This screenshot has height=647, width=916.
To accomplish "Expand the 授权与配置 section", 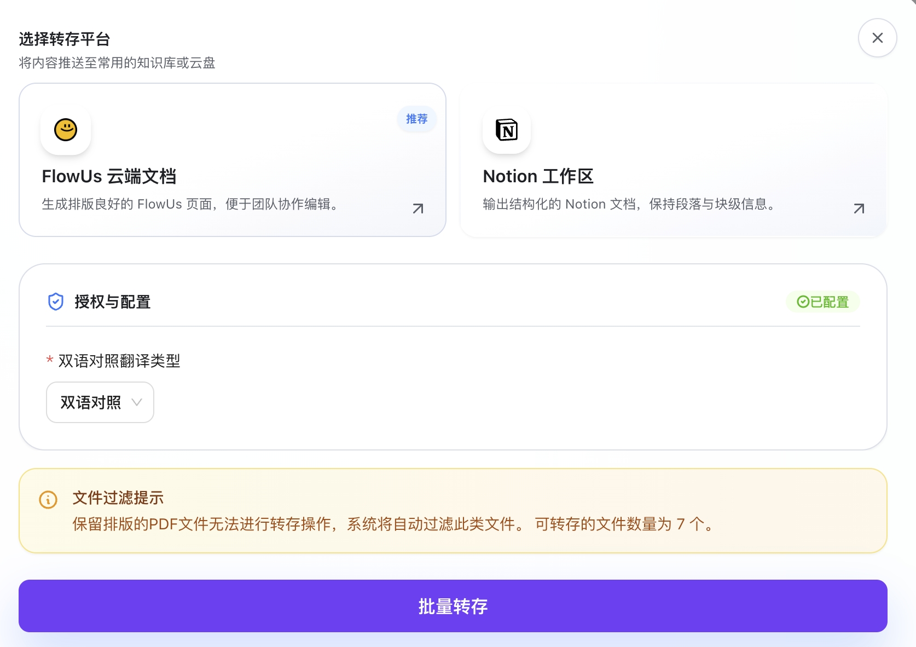I will click(x=113, y=301).
